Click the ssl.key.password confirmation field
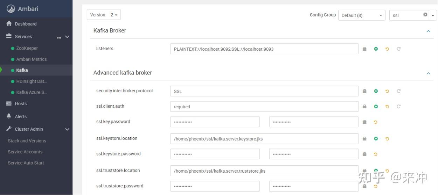 coord(314,122)
